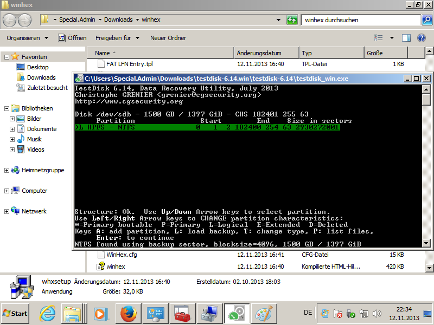Image resolution: width=434 pixels, height=325 pixels.
Task: Open Action Center flag tray icon
Action: pos(337,314)
